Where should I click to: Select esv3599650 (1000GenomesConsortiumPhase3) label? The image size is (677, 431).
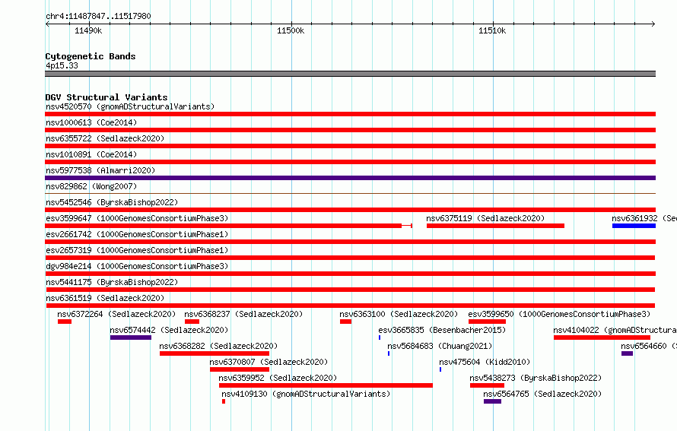point(559,314)
